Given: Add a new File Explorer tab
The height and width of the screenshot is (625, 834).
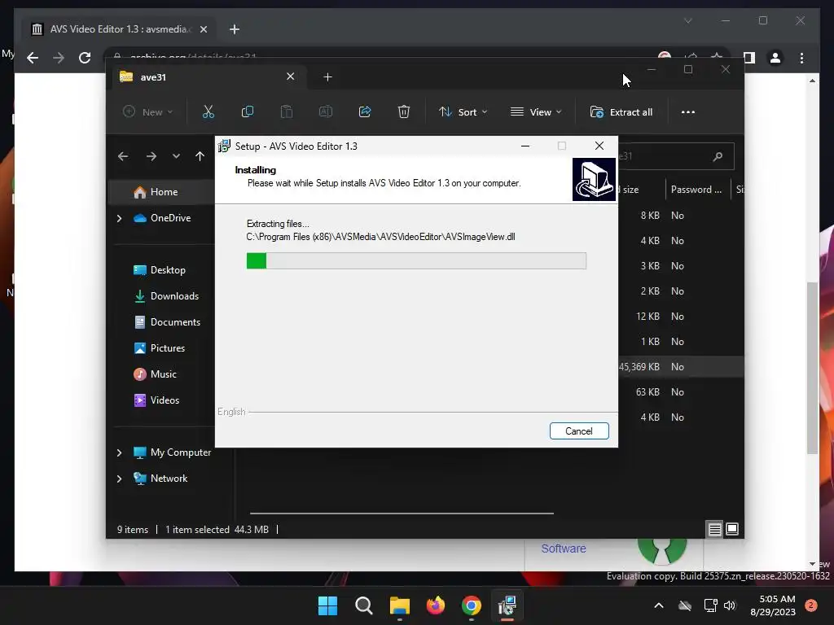Looking at the screenshot, I should coord(327,77).
